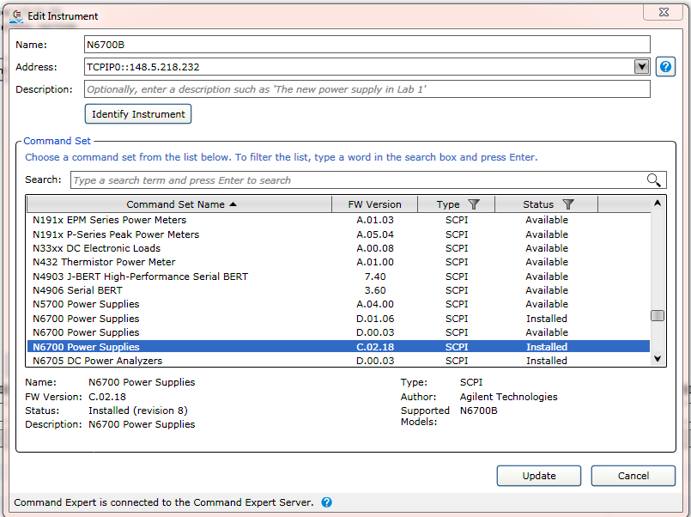The height and width of the screenshot is (517, 691).
Task: Select highlighted N6700 Power Supplies C.02.18 row
Action: click(x=338, y=347)
